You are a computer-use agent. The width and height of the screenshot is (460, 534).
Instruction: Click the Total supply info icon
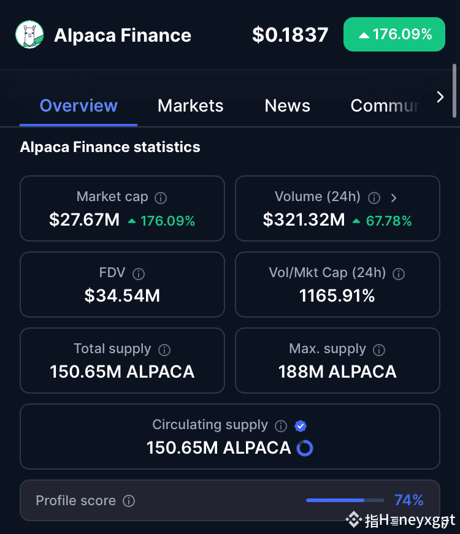tap(164, 349)
